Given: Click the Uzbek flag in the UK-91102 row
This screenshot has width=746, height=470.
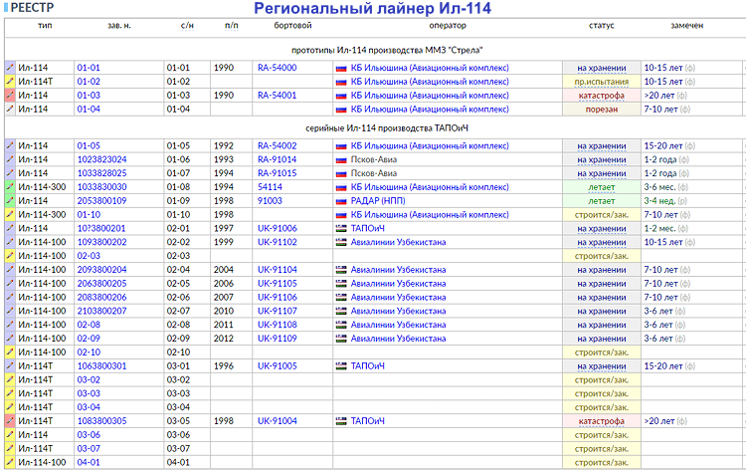Looking at the screenshot, I should (x=341, y=242).
